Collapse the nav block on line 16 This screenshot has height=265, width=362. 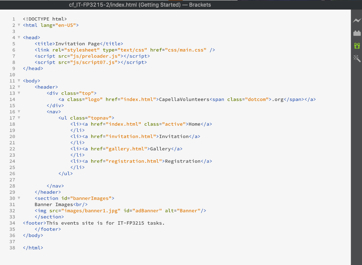tap(19, 111)
